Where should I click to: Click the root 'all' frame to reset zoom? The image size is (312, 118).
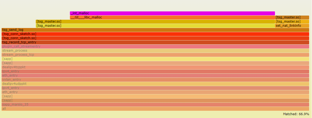click(x=155, y=109)
